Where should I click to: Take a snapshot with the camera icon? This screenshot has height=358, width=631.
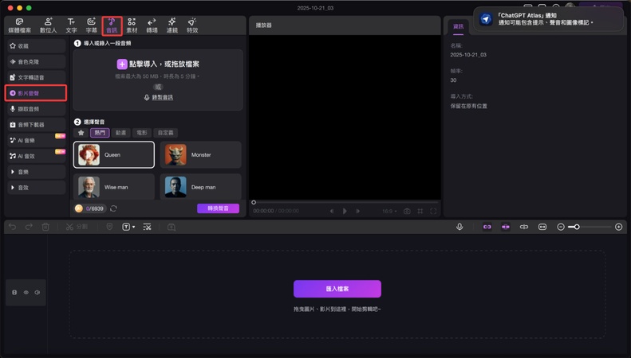tap(407, 211)
